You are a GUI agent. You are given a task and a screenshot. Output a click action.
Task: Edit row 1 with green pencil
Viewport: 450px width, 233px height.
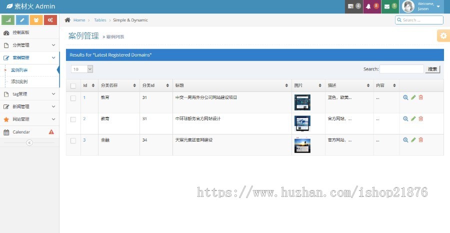pos(413,97)
